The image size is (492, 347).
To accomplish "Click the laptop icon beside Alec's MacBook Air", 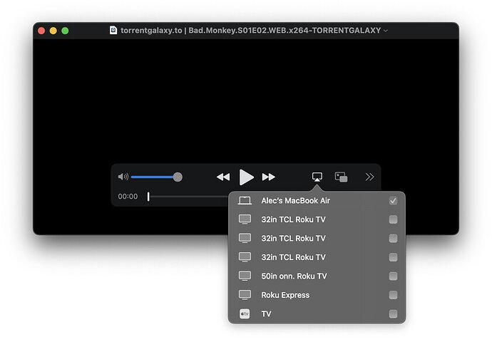I will [x=245, y=201].
